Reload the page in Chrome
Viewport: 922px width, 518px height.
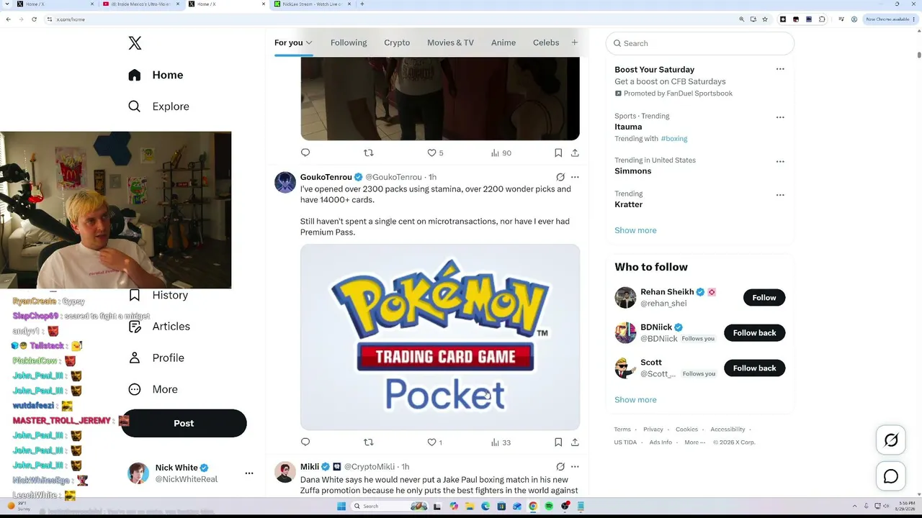point(34,19)
